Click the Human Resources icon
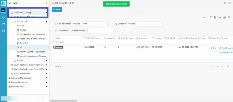Image resolution: width=233 pixels, height=102 pixels. [10, 82]
